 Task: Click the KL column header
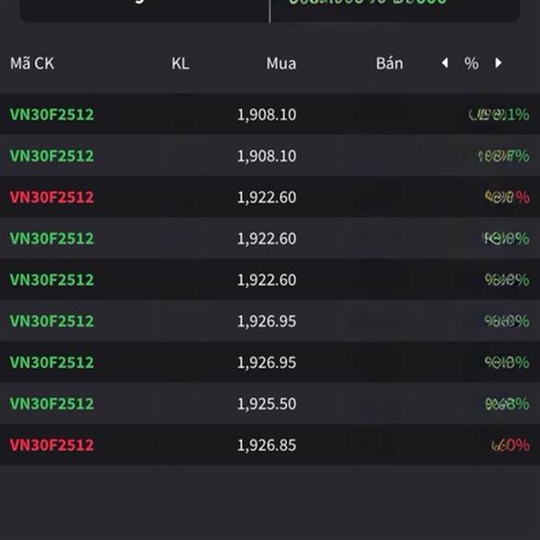(x=180, y=63)
